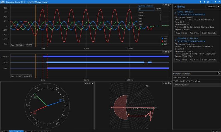
Task: Click the 1:IB label in the phasor diagram
Action: [34, 113]
